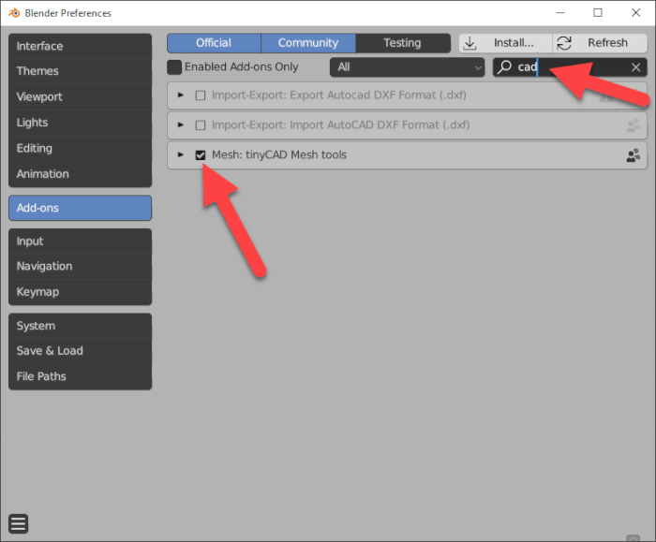This screenshot has width=656, height=542.
Task: Click Import-Export: Import AutoCAD DXF label
Action: [x=340, y=125]
